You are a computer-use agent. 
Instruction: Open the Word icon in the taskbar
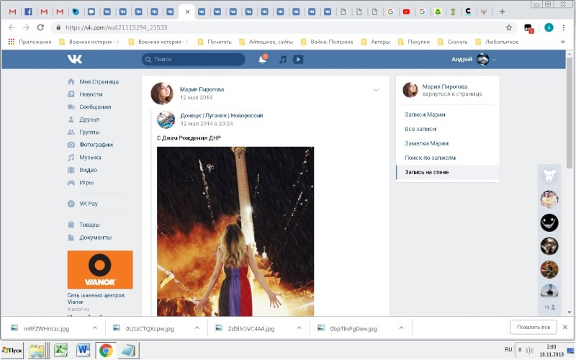tap(82, 351)
